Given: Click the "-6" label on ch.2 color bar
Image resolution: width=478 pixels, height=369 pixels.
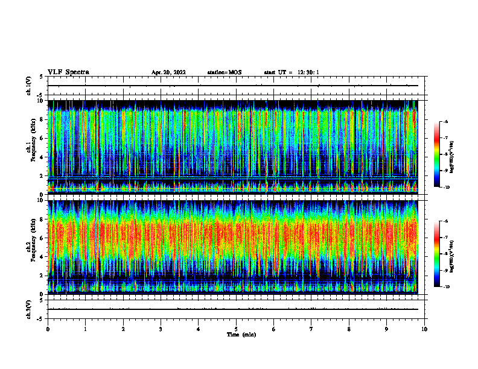Looking at the screenshot, I should tap(445, 221).
